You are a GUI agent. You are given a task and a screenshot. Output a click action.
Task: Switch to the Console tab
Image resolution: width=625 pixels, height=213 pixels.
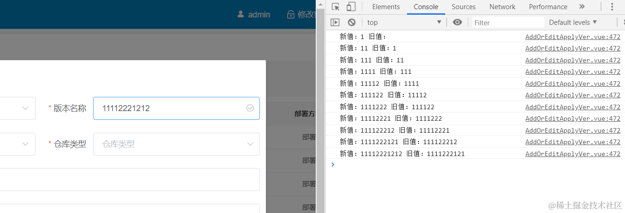click(x=426, y=6)
